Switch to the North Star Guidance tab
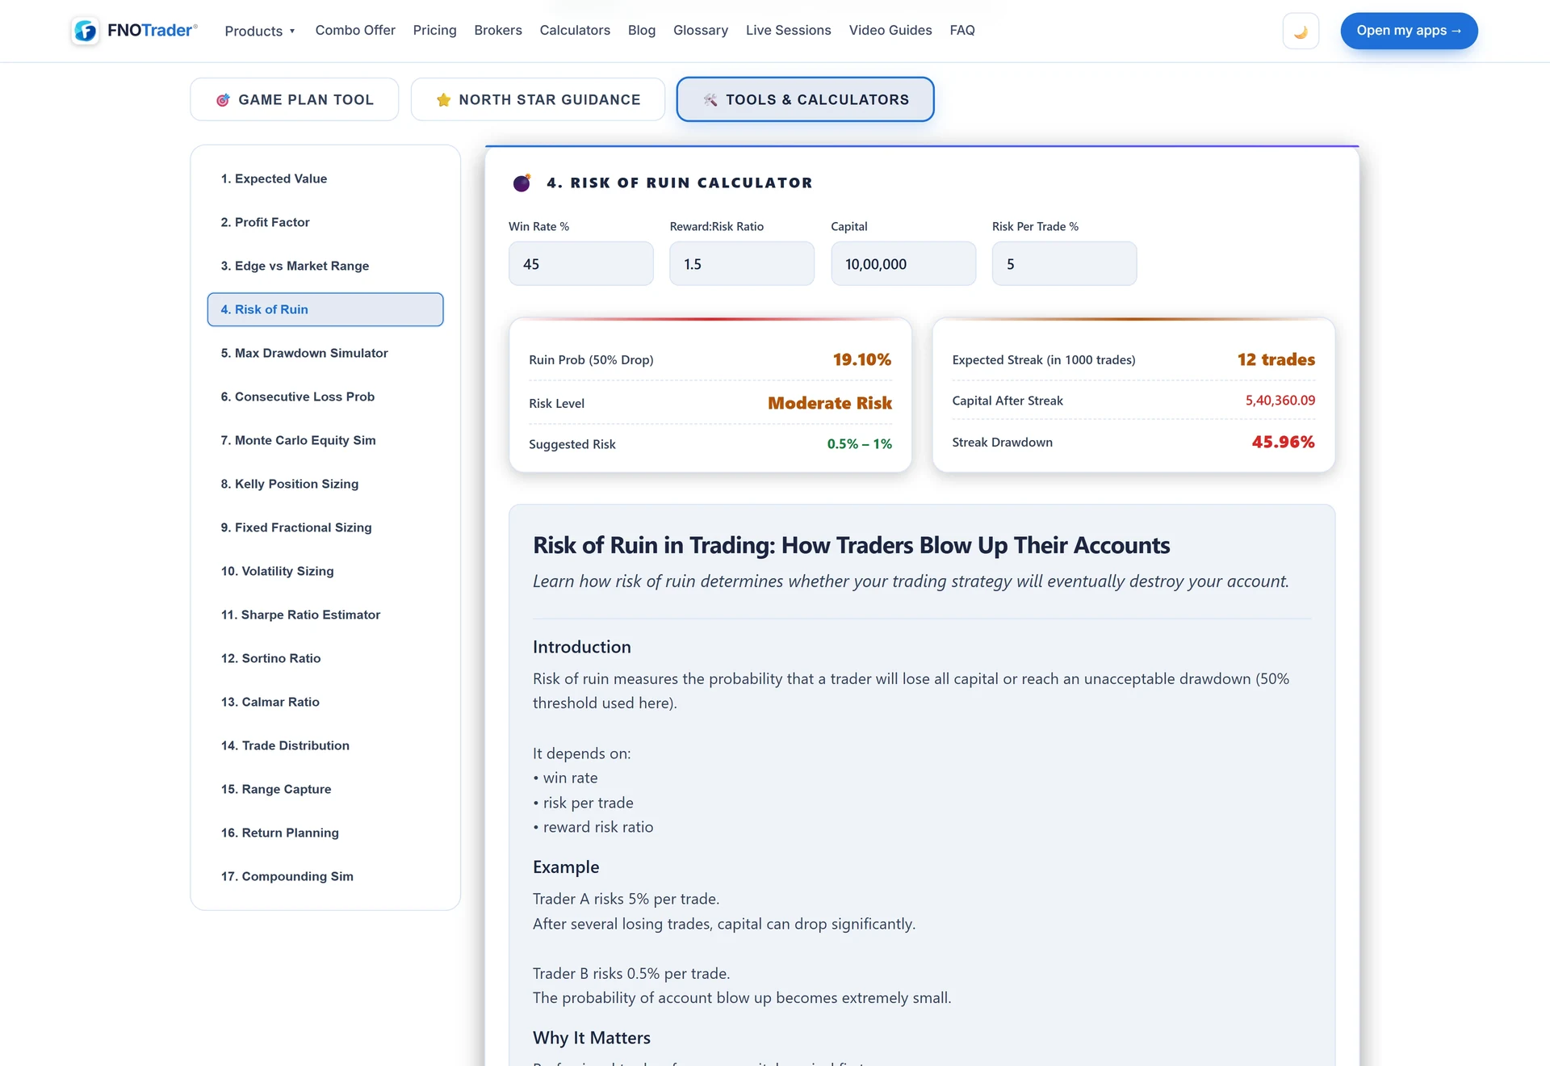This screenshot has height=1066, width=1550. 538,99
